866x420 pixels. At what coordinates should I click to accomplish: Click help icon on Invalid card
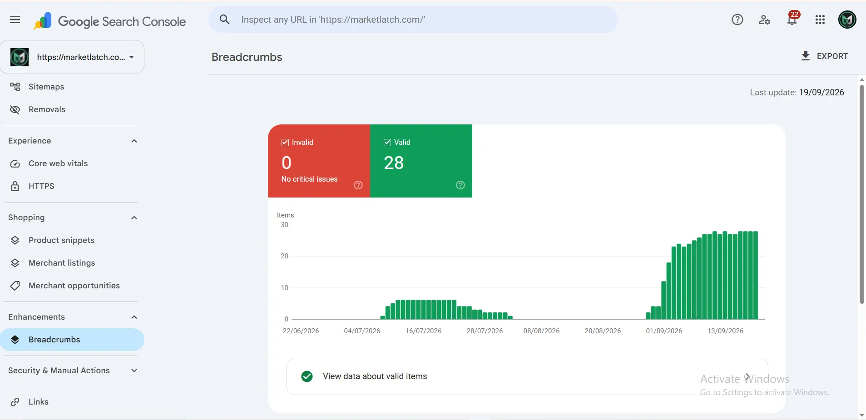coord(358,185)
